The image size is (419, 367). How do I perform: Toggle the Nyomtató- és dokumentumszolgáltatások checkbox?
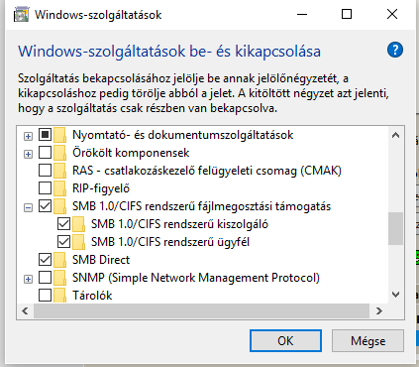pyautogui.click(x=45, y=135)
